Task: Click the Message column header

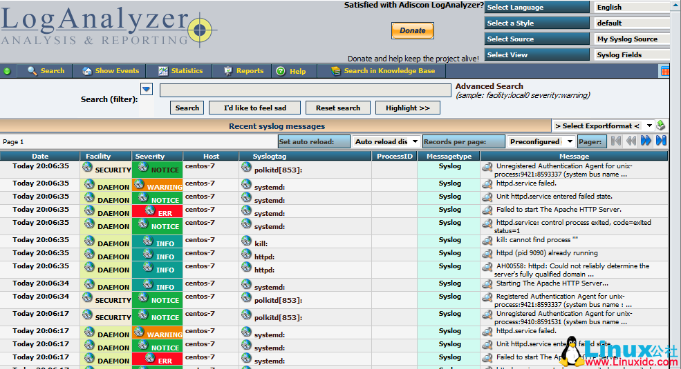Action: click(x=574, y=157)
